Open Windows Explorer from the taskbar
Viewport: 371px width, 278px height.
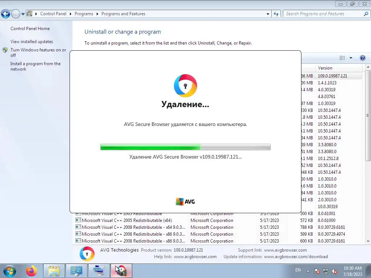pyautogui.click(x=54, y=271)
